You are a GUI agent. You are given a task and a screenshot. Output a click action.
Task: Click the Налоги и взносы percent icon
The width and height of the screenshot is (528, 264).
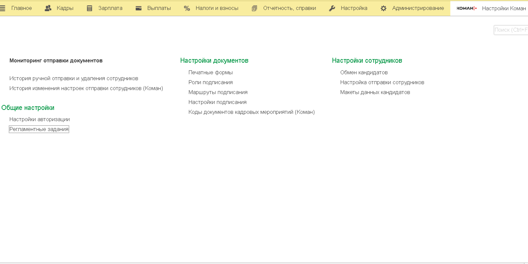coord(187,8)
